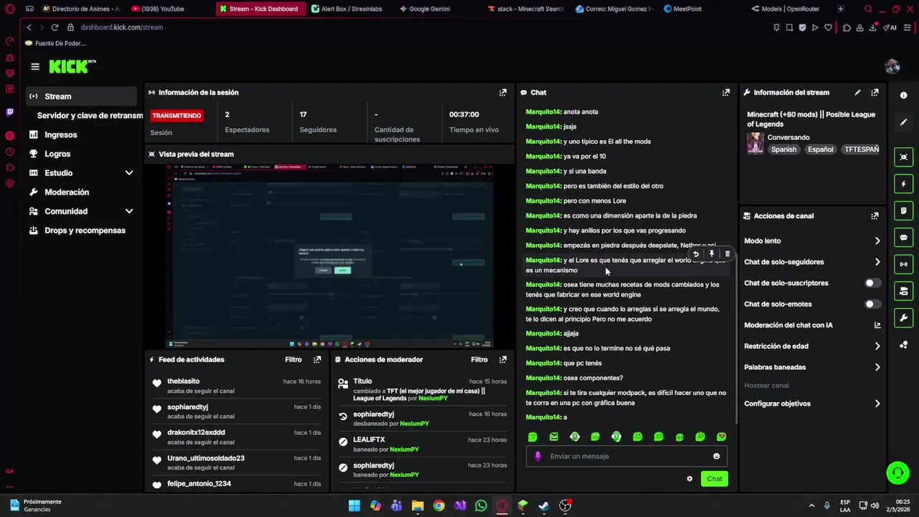Pop out the Información de la sesión panel
Image resolution: width=919 pixels, height=517 pixels.
[x=503, y=93]
